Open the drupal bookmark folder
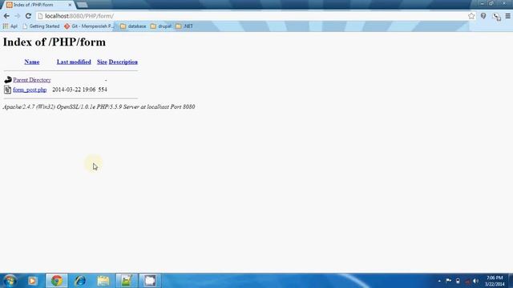Screen dimensions: 513x288 pos(161,26)
